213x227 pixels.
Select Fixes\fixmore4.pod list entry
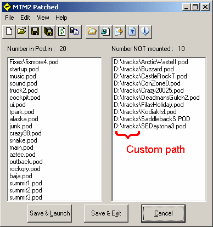[34, 62]
